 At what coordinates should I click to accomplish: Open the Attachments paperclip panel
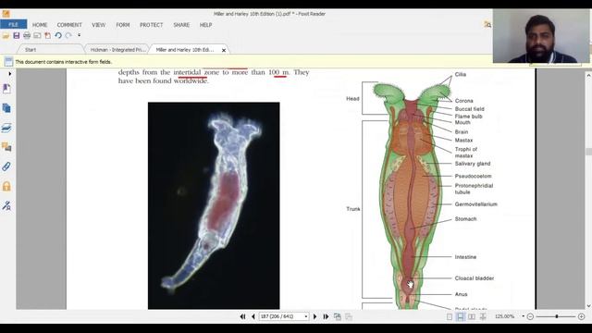(6, 166)
